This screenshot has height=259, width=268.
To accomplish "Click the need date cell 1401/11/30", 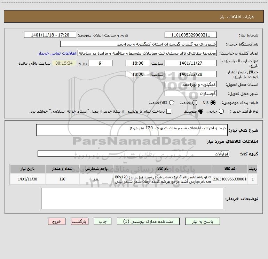I will pos(27,179).
